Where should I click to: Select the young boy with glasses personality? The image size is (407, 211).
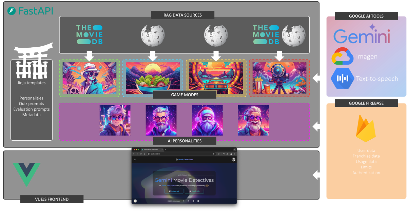[115, 120]
